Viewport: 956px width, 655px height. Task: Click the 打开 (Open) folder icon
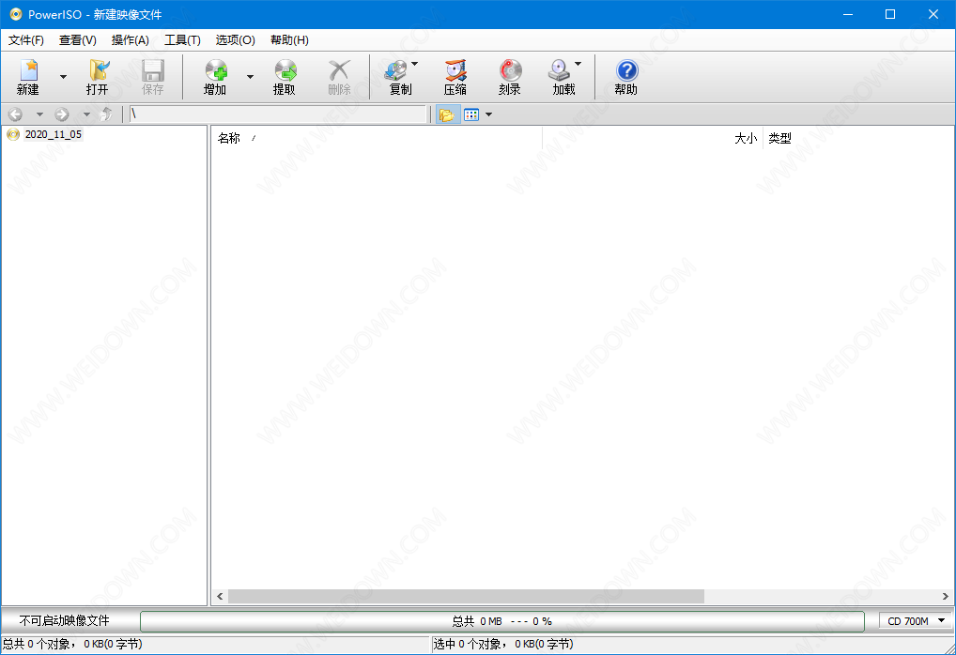(x=99, y=70)
